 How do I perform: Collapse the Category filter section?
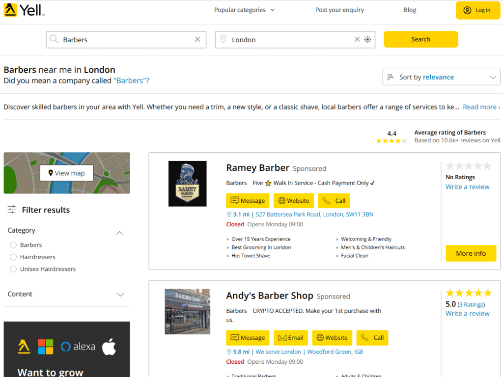(x=120, y=233)
